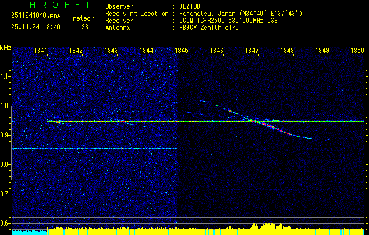Screen dimensions: 369x235
Task: Click the kHz unit label
Action: [x=5, y=47]
